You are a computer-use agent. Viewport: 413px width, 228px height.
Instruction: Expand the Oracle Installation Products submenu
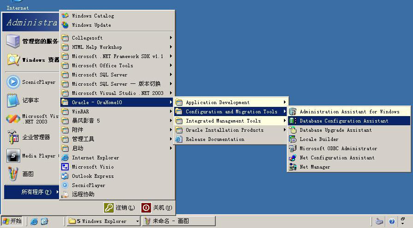(x=230, y=130)
